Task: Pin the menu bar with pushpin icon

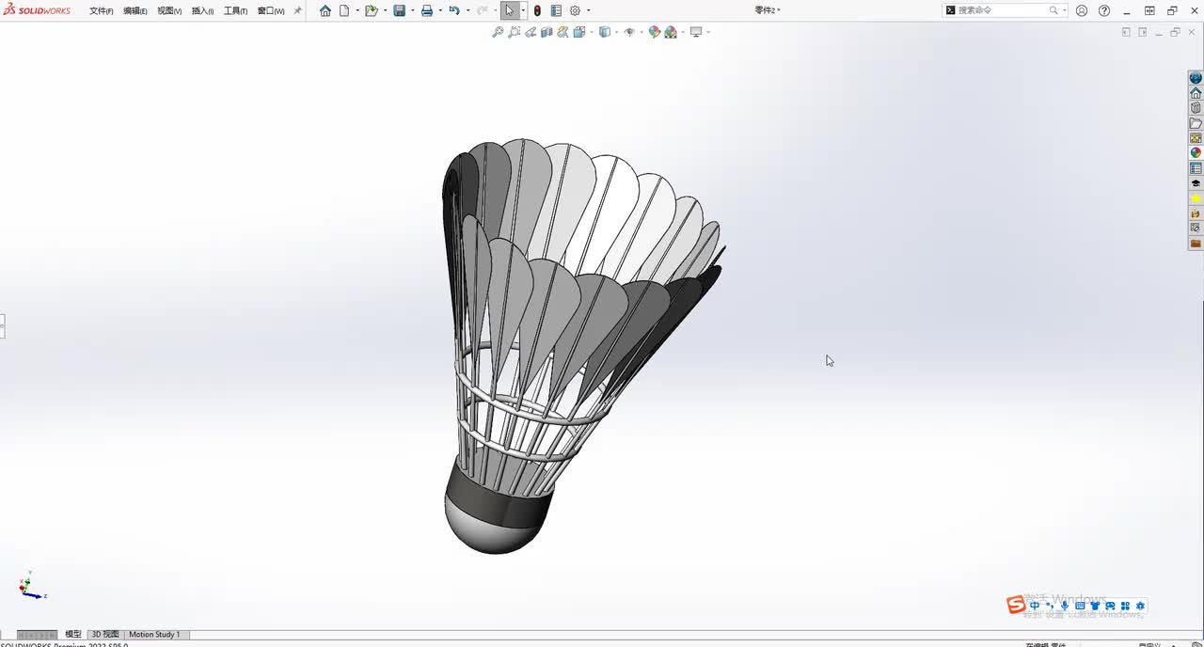Action: click(x=298, y=10)
